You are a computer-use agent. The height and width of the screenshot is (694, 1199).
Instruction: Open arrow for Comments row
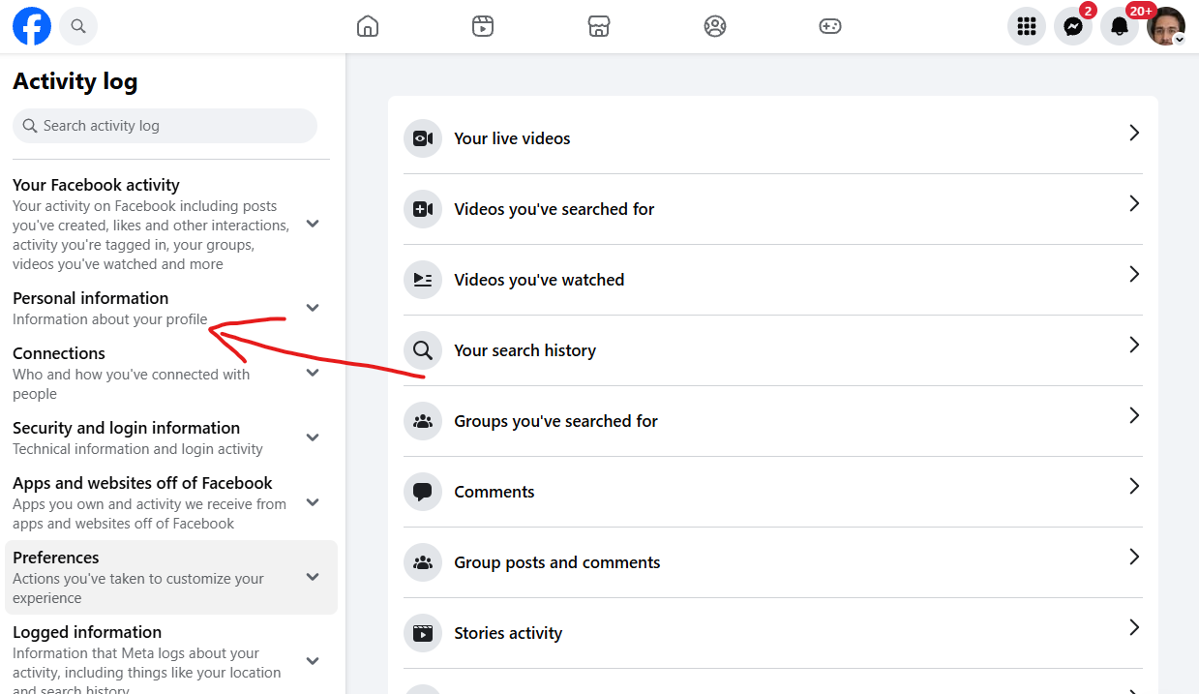(1134, 486)
